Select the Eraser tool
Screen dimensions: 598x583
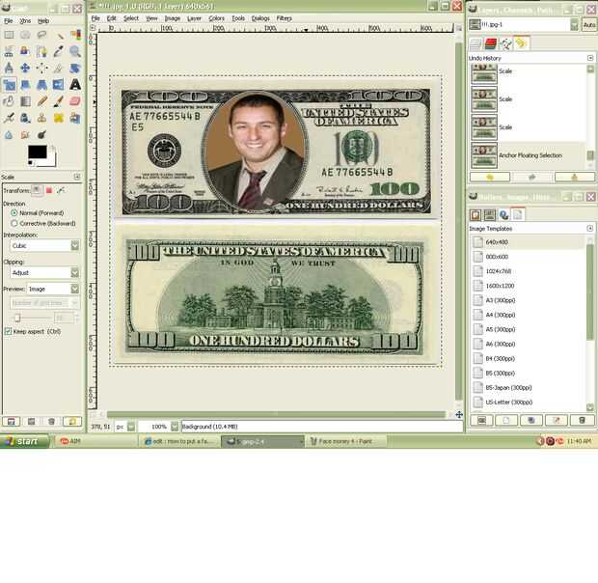tap(75, 101)
